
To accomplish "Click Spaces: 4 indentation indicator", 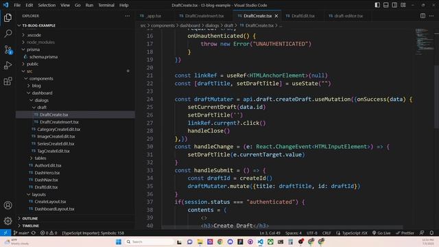I will 294,233.
